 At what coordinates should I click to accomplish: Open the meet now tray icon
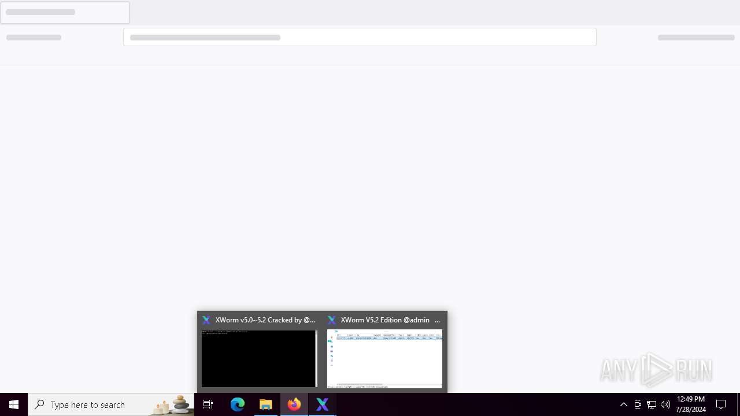tap(638, 404)
